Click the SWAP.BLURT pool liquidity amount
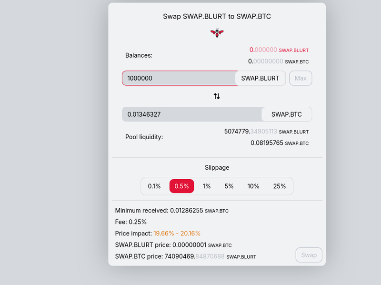Image resolution: width=381 pixels, height=285 pixels. 251,132
